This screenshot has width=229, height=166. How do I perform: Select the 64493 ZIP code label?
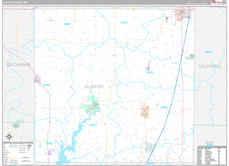tap(150, 72)
